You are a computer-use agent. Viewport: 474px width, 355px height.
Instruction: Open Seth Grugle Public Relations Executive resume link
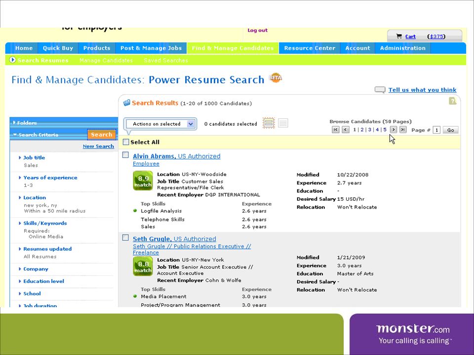click(x=192, y=249)
